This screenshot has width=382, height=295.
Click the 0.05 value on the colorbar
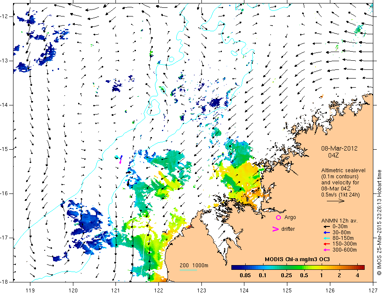click(245, 275)
